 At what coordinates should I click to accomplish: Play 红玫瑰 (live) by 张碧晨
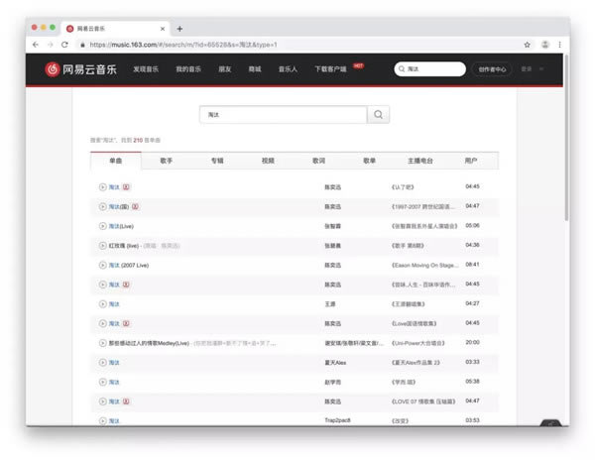click(102, 245)
